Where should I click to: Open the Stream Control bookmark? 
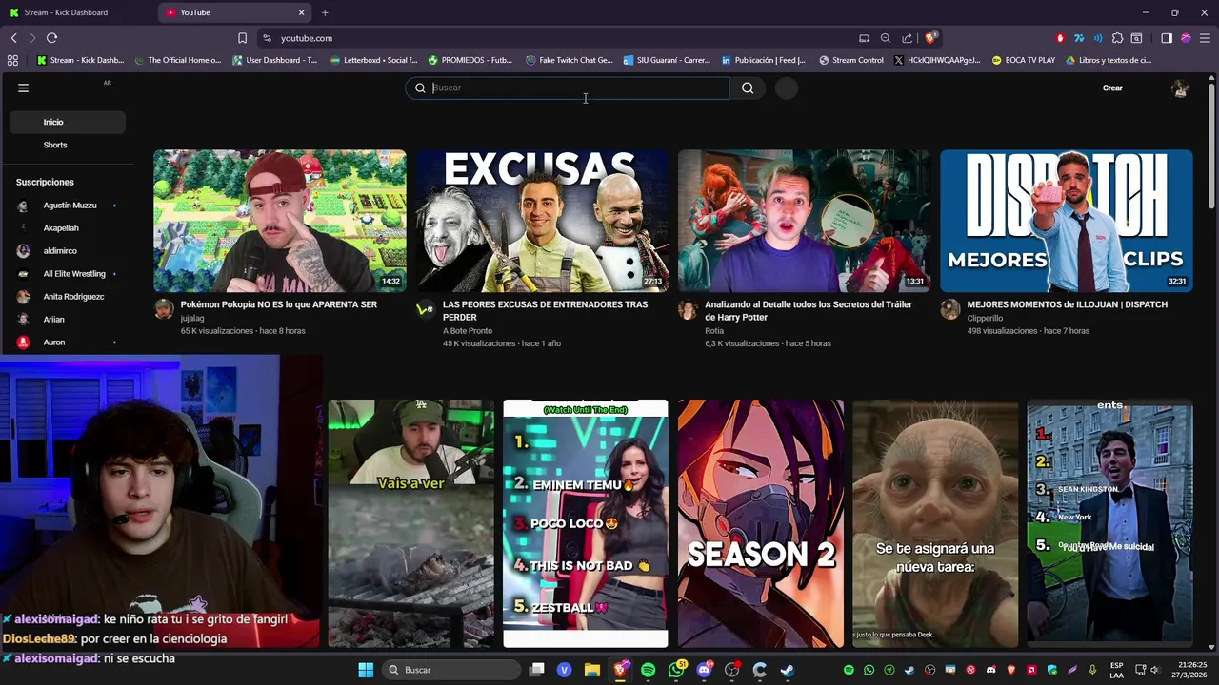[x=851, y=60]
